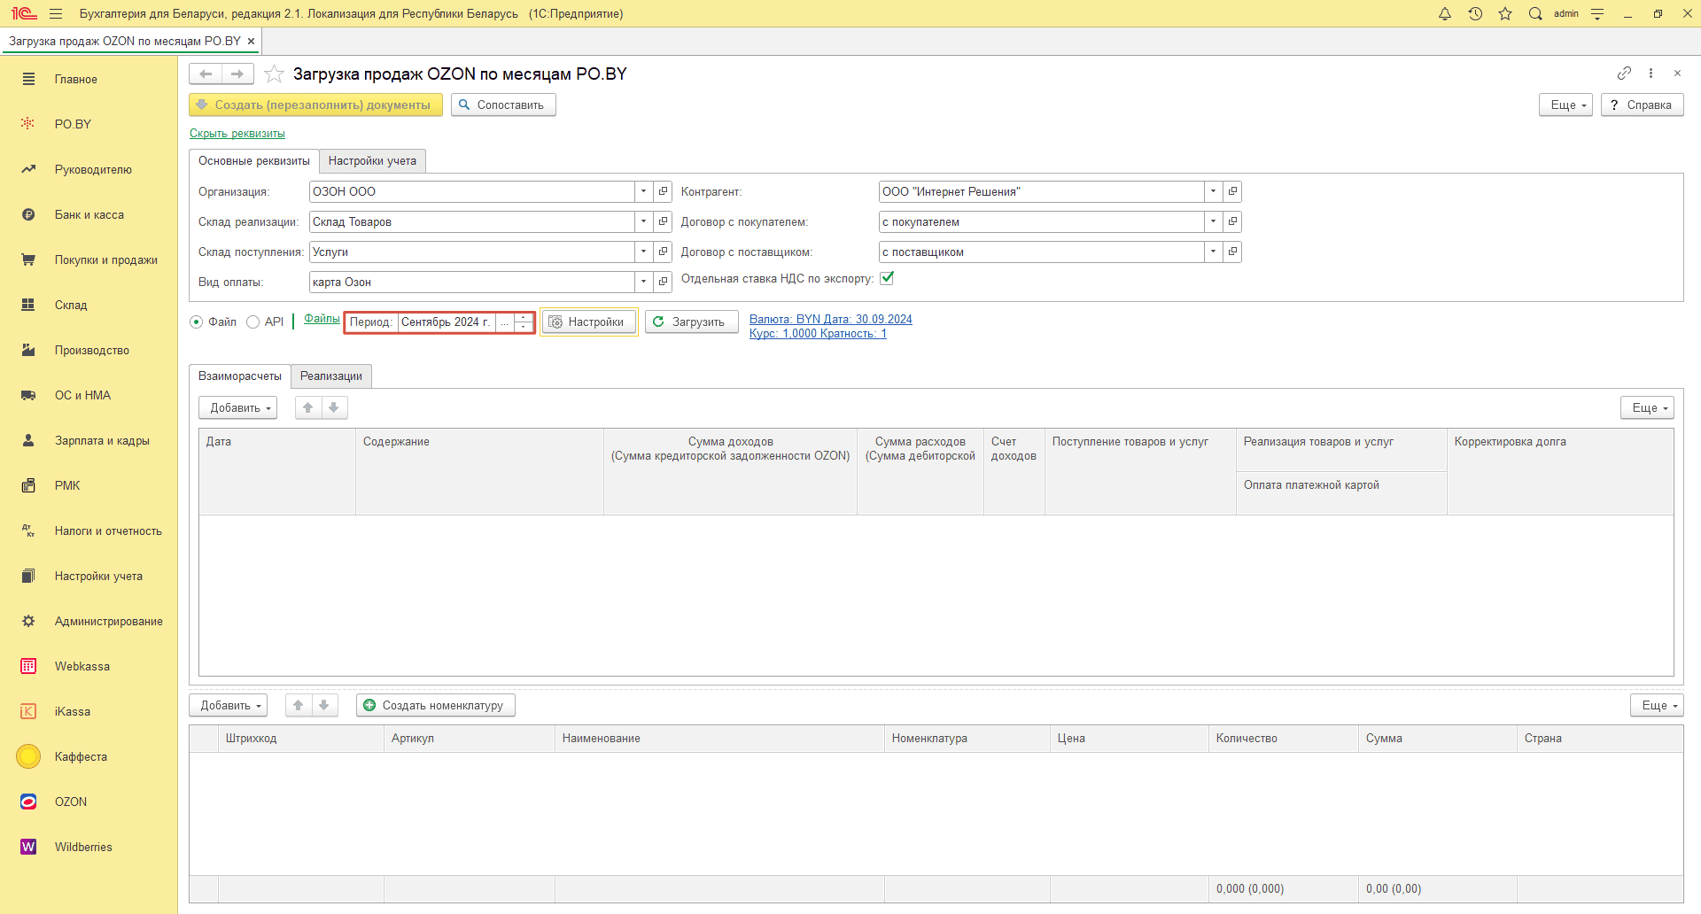Expand Склад реализации dropdown
The width and height of the screenshot is (1701, 914).
[x=644, y=221]
